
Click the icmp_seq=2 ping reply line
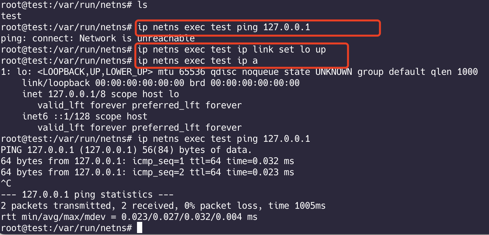tap(147, 172)
